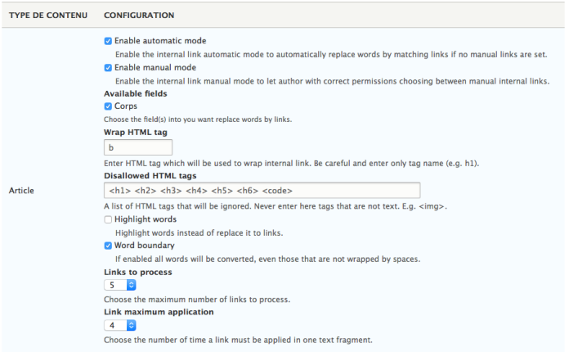
Task: Focus the Disallowed HTML tags text field
Action: tap(262, 191)
